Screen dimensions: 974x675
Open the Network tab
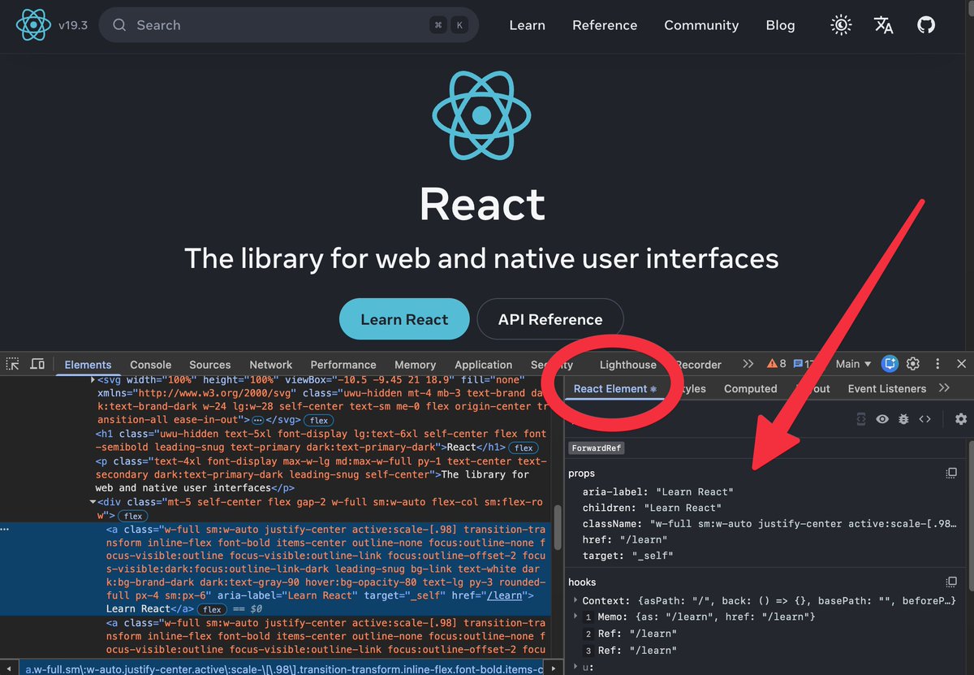[271, 365]
